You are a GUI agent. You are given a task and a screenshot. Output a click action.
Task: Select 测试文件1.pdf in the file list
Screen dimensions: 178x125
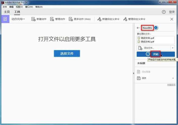coord(148,38)
